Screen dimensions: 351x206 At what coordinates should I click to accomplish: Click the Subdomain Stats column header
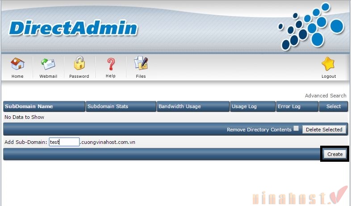pos(121,106)
